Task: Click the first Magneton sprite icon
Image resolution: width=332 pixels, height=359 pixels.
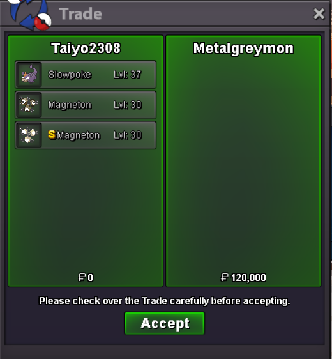Action: coord(29,105)
